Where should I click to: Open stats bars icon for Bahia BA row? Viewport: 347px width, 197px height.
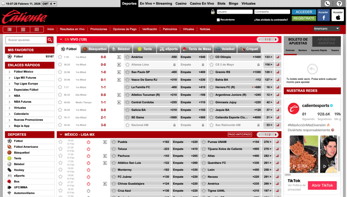[x=278, y=80]
